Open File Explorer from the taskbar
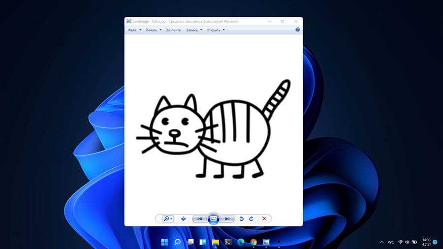Viewport: 443px width, 249px height. pos(215,242)
